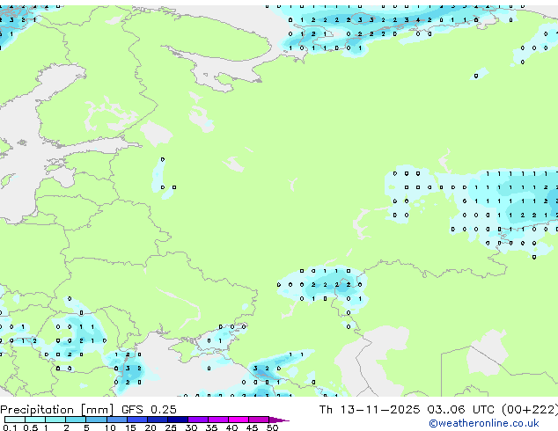Click the legend swatch between 0.1 and 0.5
Image resolution: width=558 pixels, height=431 pixels.
tap(15, 420)
